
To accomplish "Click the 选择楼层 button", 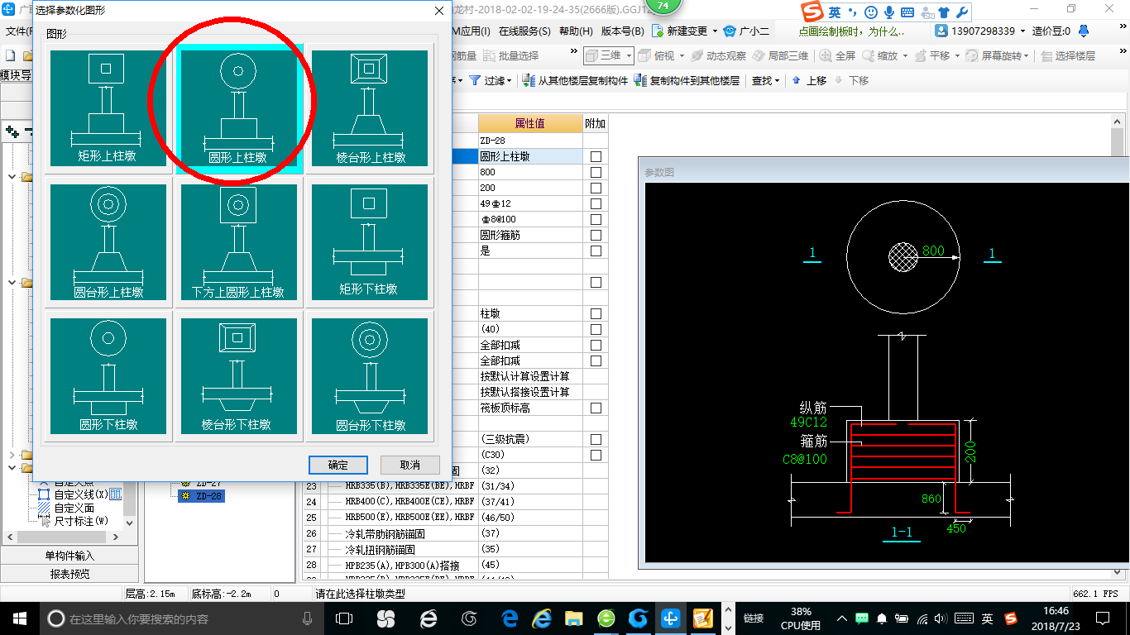I will pyautogui.click(x=1068, y=55).
